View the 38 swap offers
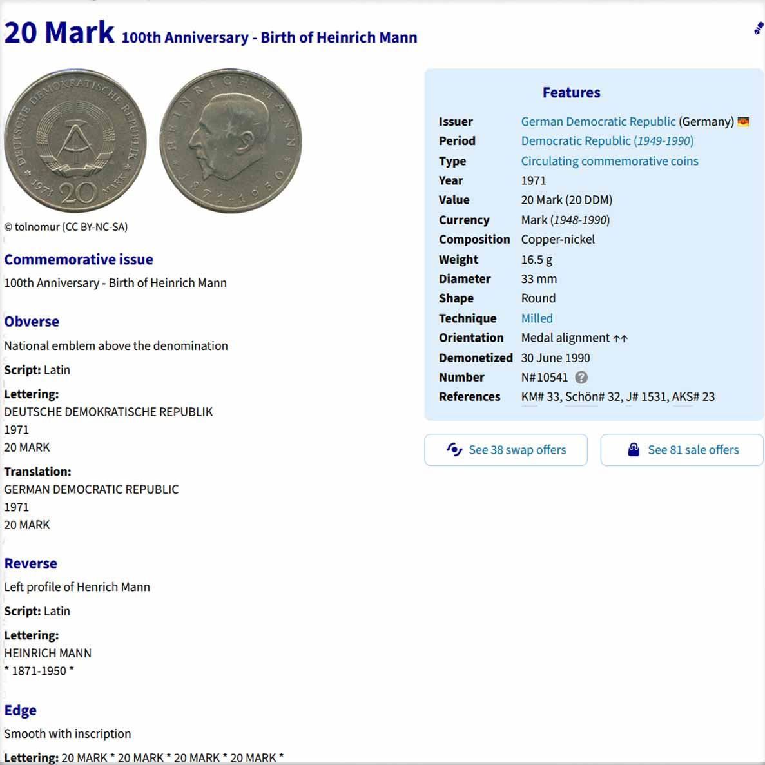The height and width of the screenshot is (765, 765). coord(506,450)
